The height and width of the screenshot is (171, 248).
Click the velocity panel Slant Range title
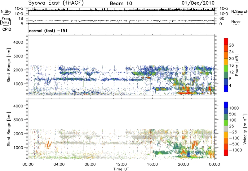(x=9, y=129)
